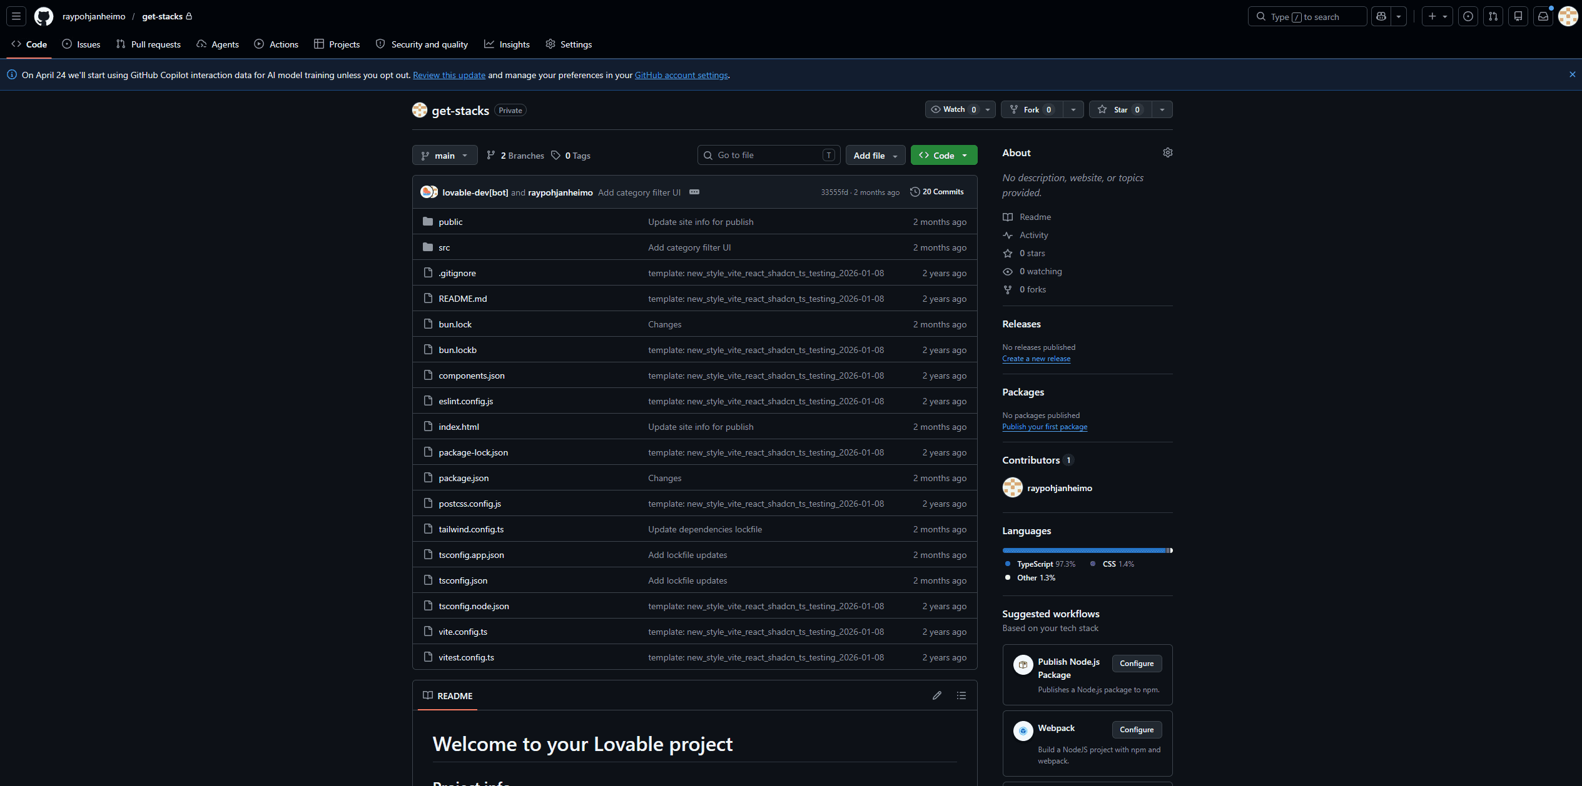Image resolution: width=1582 pixels, height=786 pixels.
Task: Switch to the Projects tab
Action: coord(337,44)
